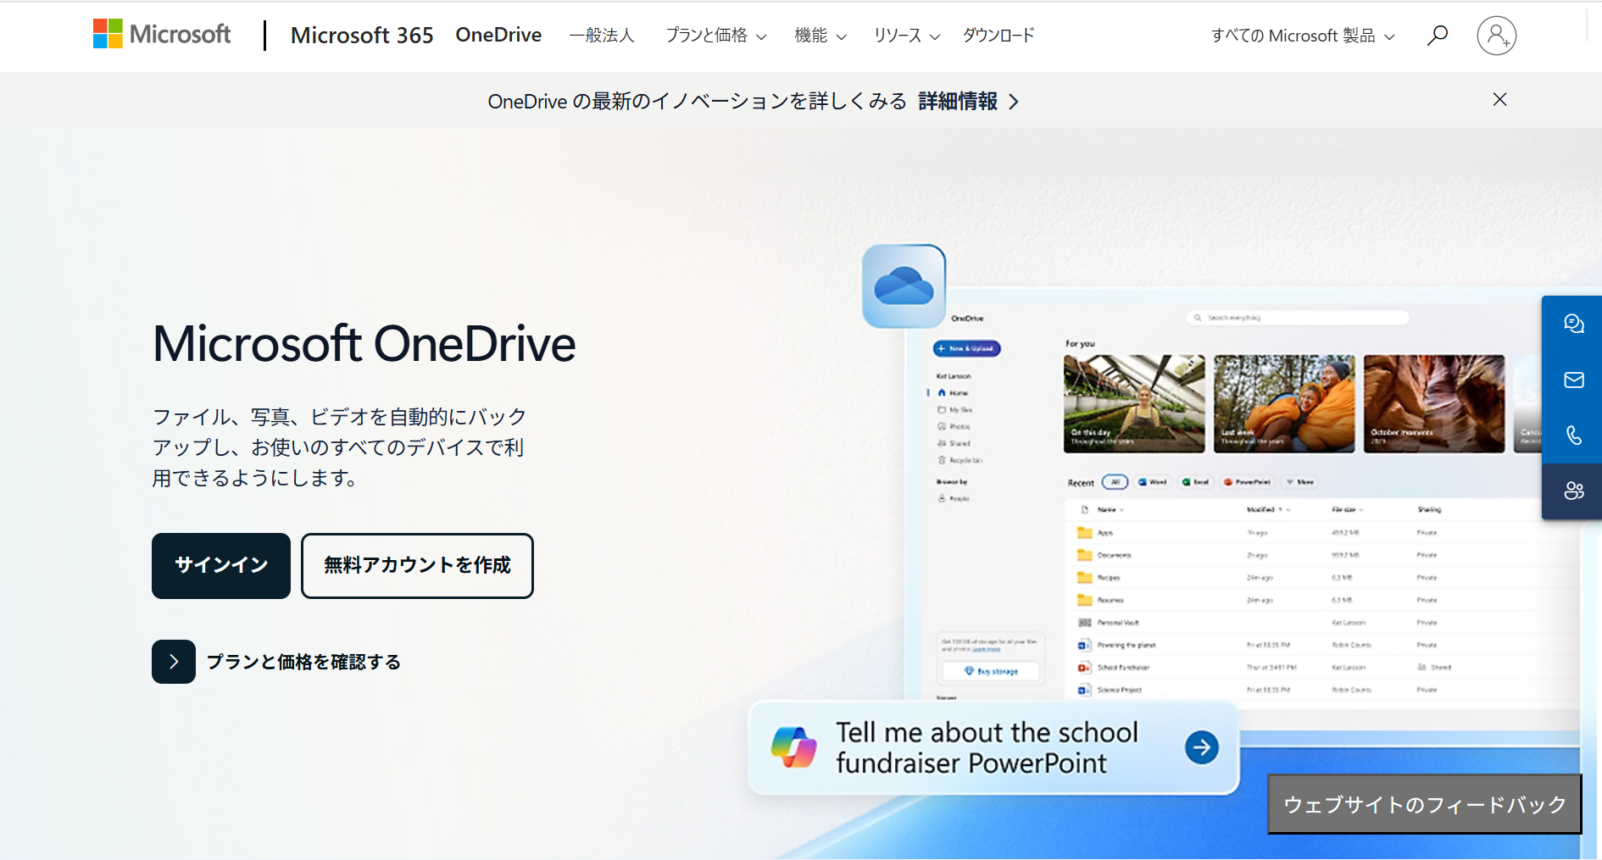Click the Microsoft logo
This screenshot has width=1602, height=860.
[x=161, y=34]
